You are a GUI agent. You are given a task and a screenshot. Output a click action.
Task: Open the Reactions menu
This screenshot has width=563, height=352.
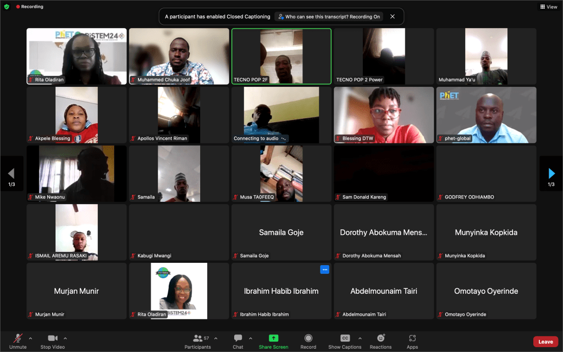[x=380, y=338]
